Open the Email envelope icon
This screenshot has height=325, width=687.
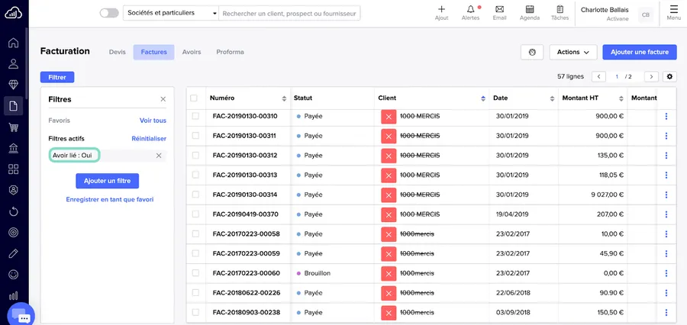499,10
